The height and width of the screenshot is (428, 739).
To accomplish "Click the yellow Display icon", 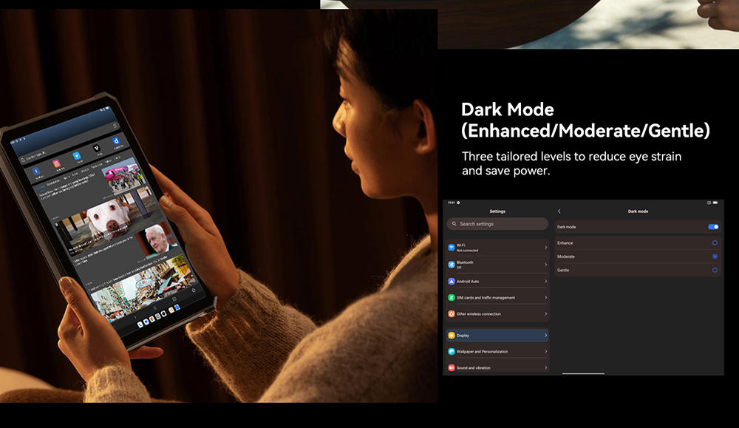I will point(452,336).
